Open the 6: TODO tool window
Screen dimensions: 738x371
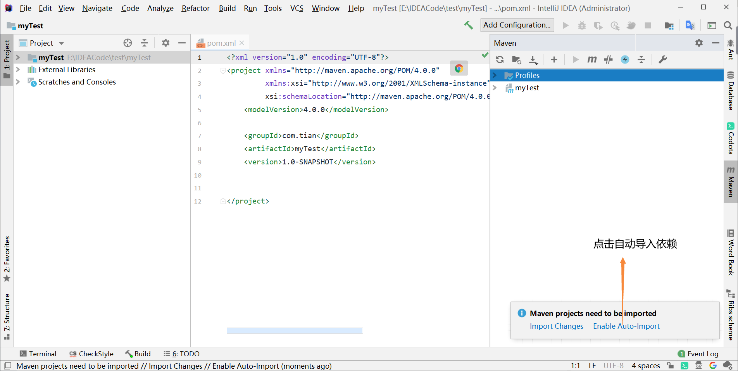[181, 354]
